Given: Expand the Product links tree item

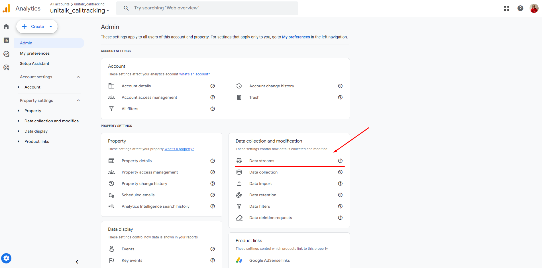Looking at the screenshot, I should coord(19,141).
